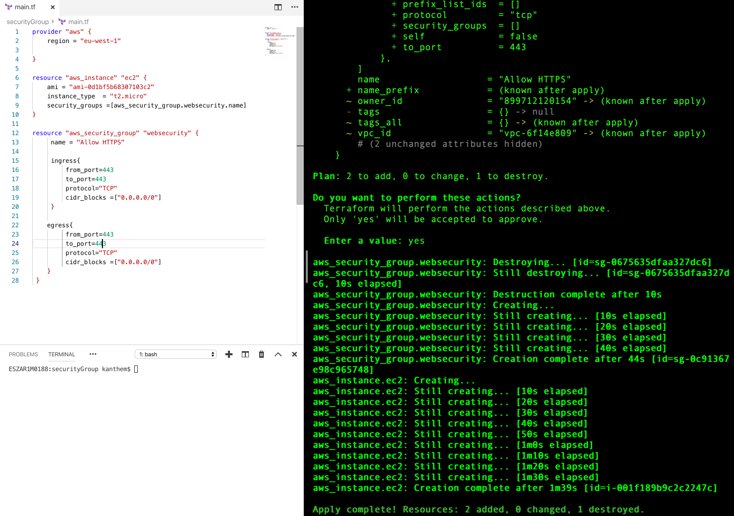Click 'Destruction complete after 10s' line

pyautogui.click(x=487, y=294)
